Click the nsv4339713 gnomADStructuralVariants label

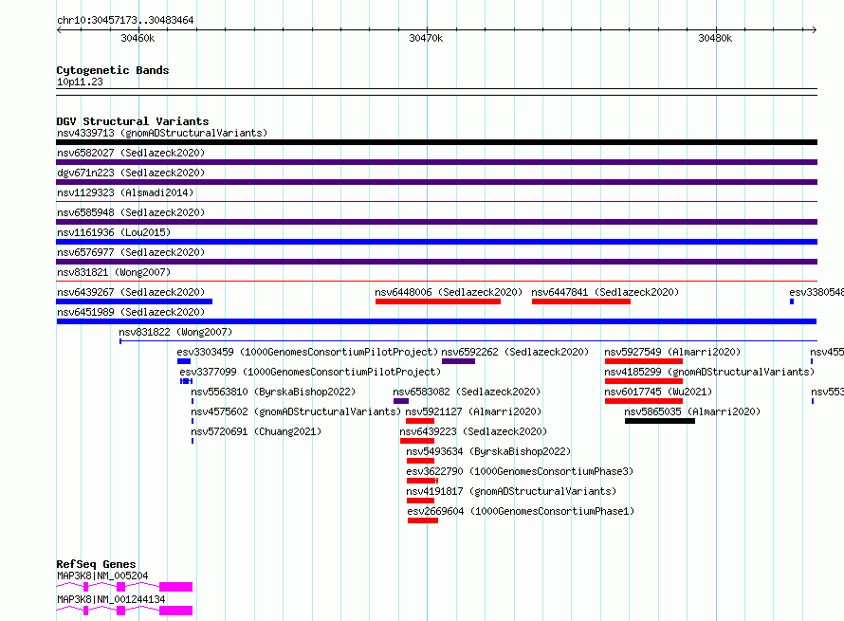point(162,133)
